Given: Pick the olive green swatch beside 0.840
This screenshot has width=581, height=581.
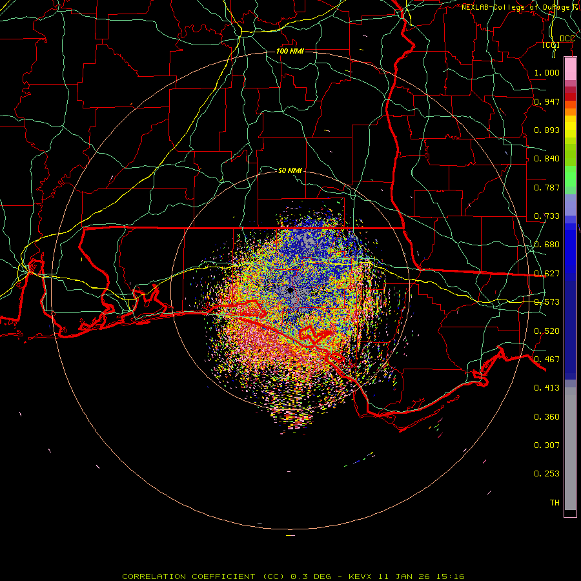Looking at the screenshot, I should coord(570,155).
